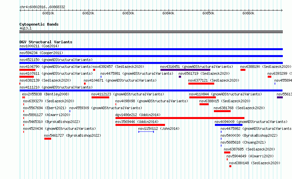This screenshot has width=292, height=179.
Task: Open nsv6380148 (Sedlazeck2020) label
Action: [255, 163]
